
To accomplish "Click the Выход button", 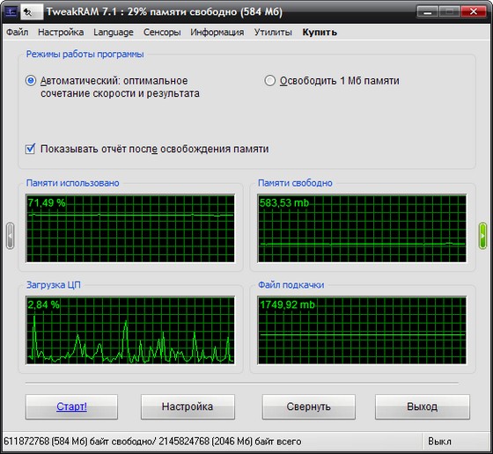I will 423,406.
